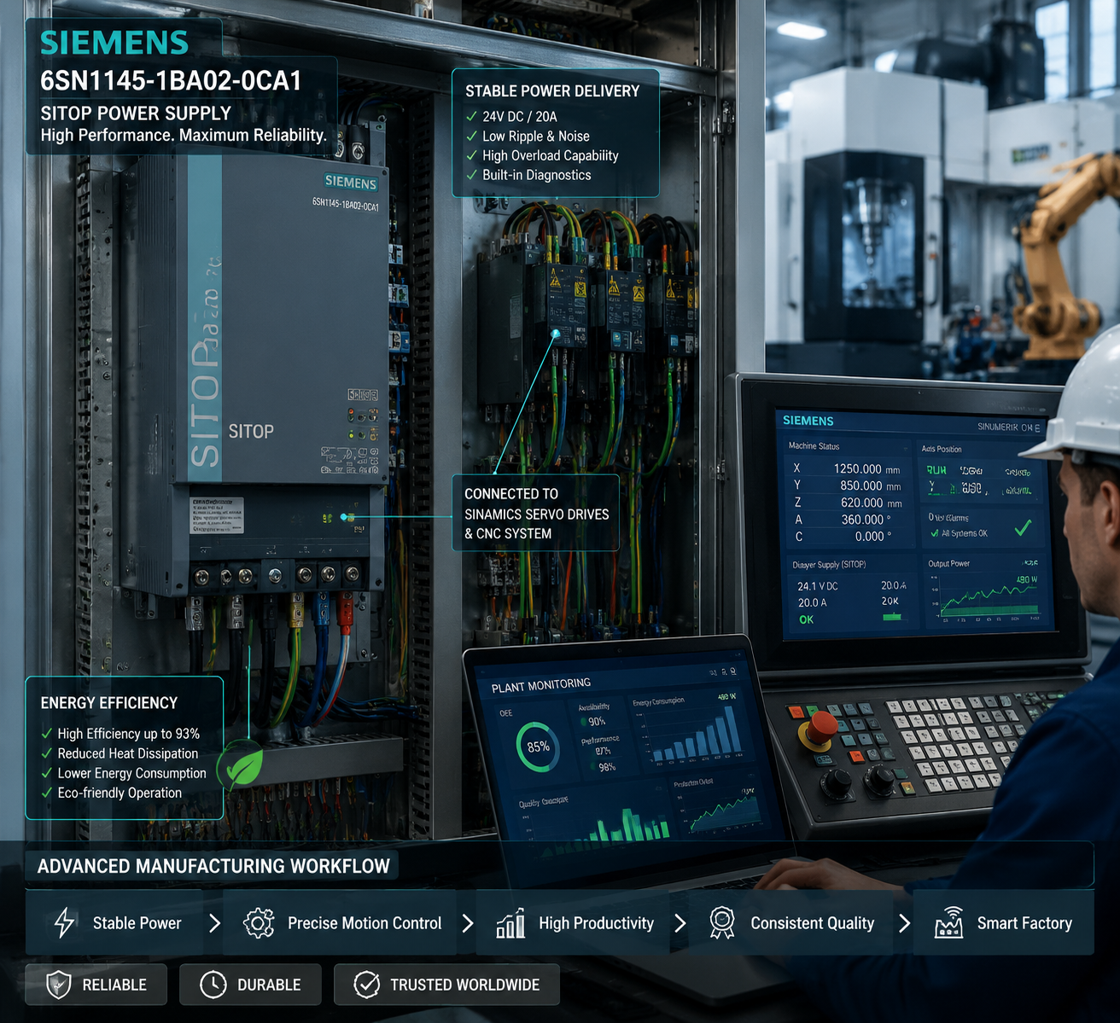Click the X axis value 1250.000 mm
This screenshot has width=1120, height=1023.
pyautogui.click(x=866, y=469)
